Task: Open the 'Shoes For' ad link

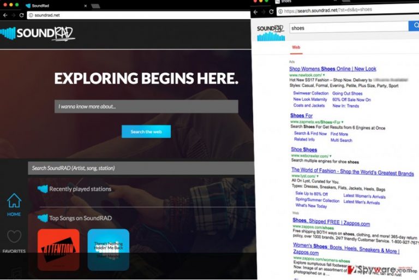Action: point(301,116)
